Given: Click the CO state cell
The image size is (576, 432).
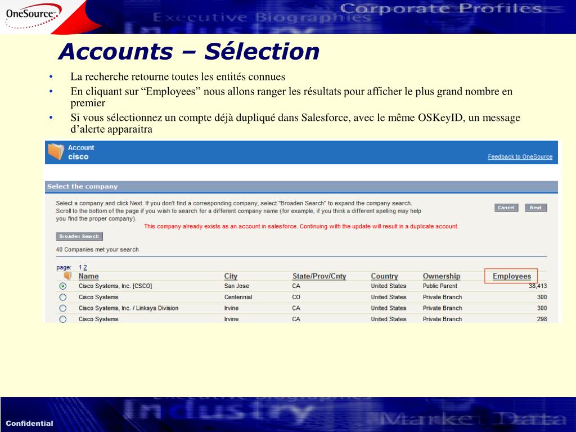Looking at the screenshot, I should [x=296, y=297].
